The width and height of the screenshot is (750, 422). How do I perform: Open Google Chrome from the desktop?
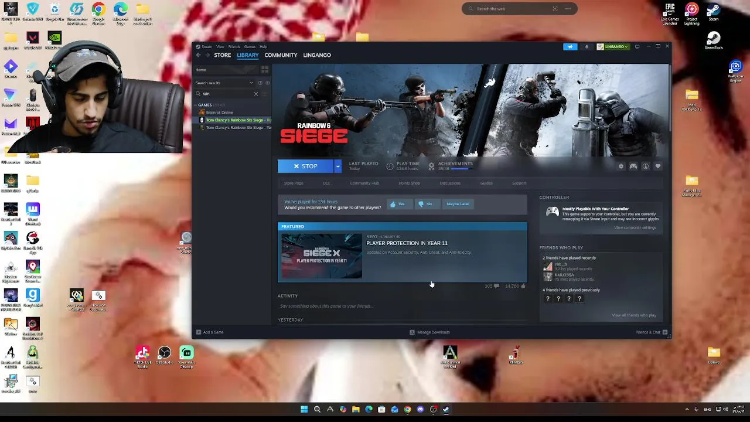coord(98,12)
